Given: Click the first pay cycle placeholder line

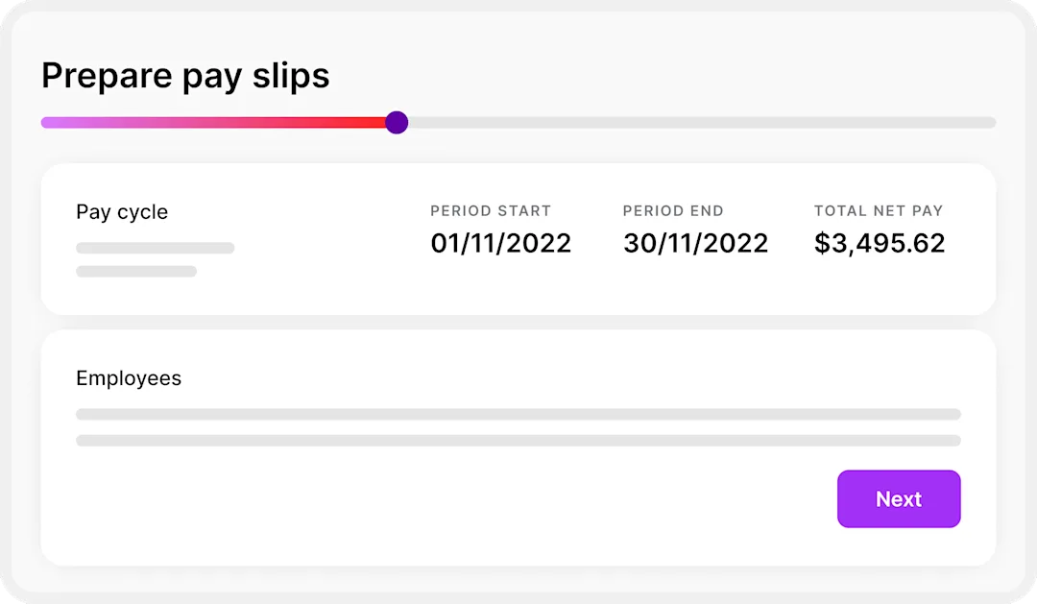Looking at the screenshot, I should point(155,248).
